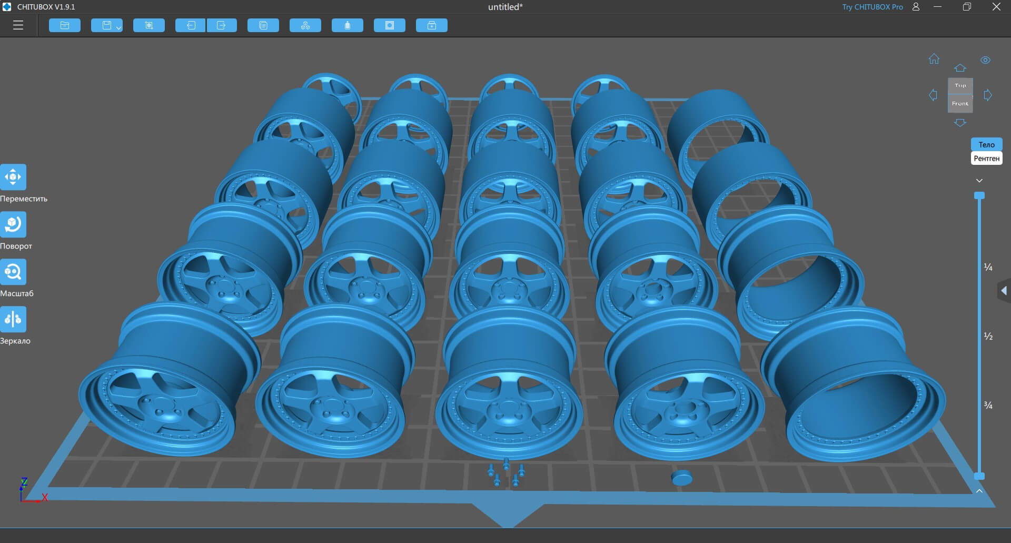The width and height of the screenshot is (1011, 543).
Task: Expand the collapsed right side panel arrow
Action: click(x=1004, y=291)
